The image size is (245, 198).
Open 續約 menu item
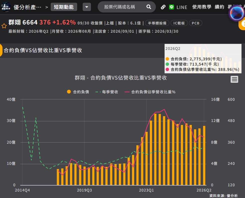(x=219, y=7)
